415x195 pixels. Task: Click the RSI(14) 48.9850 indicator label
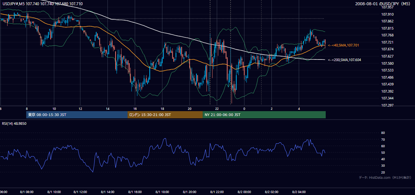point(14,124)
